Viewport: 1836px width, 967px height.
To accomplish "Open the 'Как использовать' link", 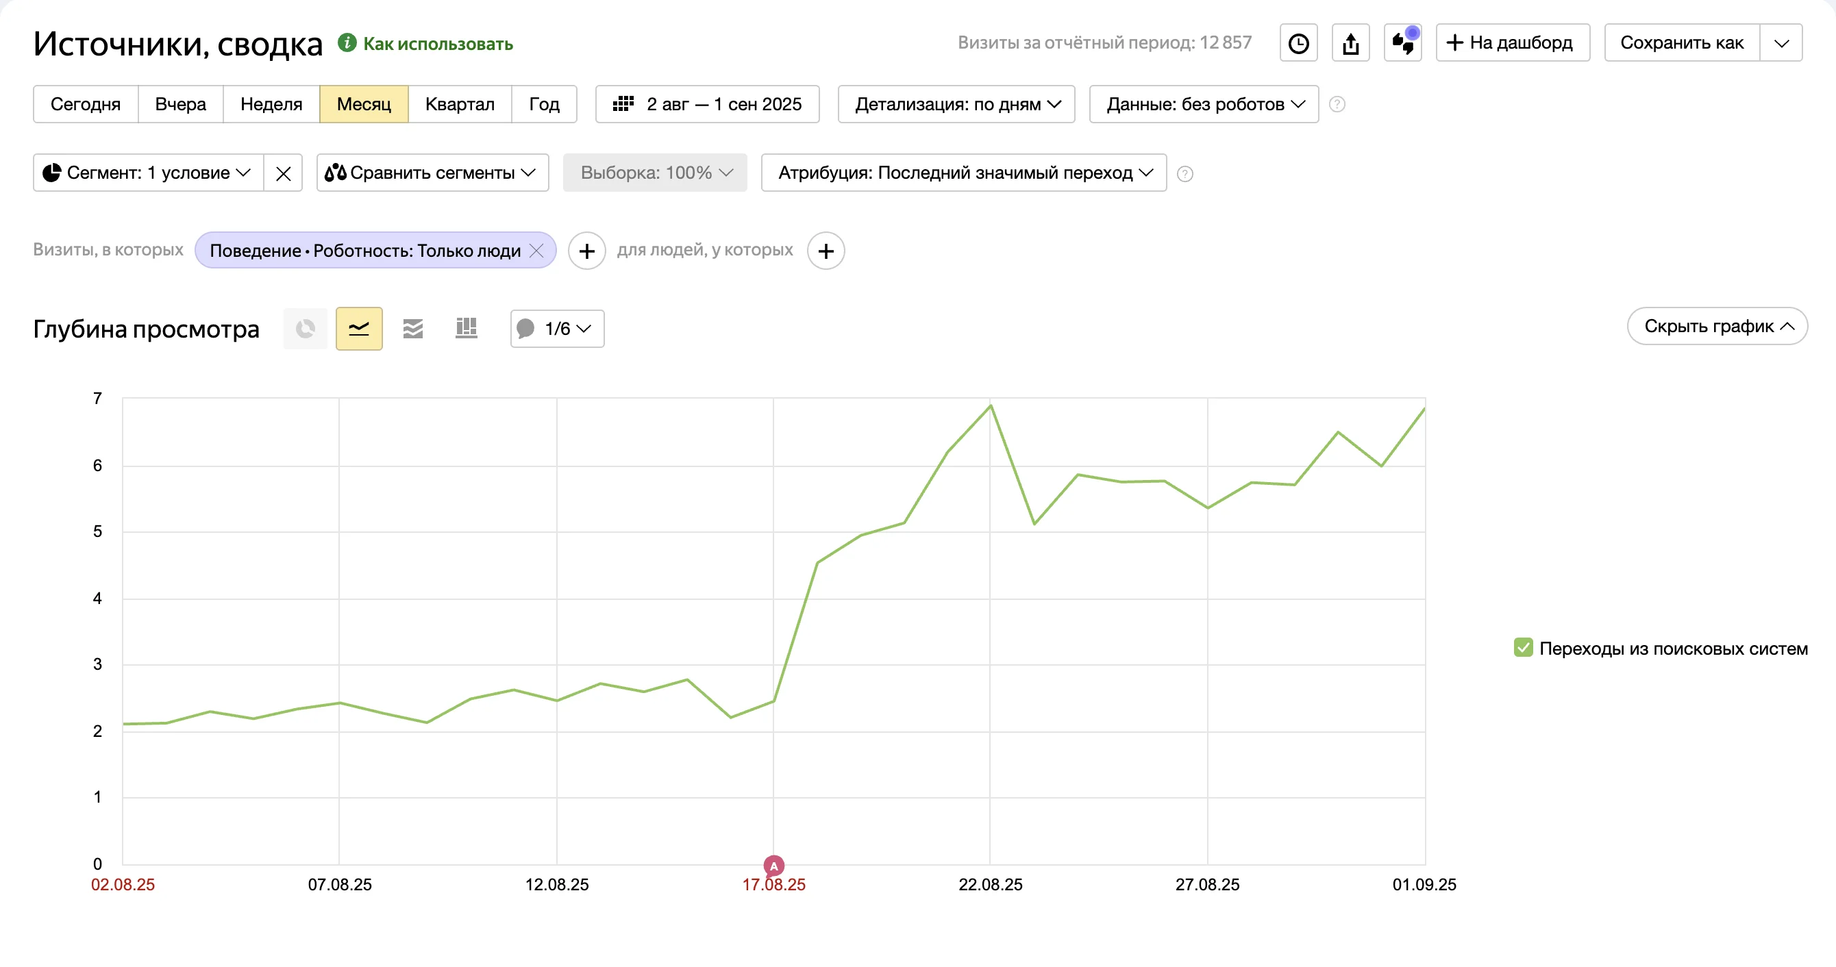I will click(437, 45).
